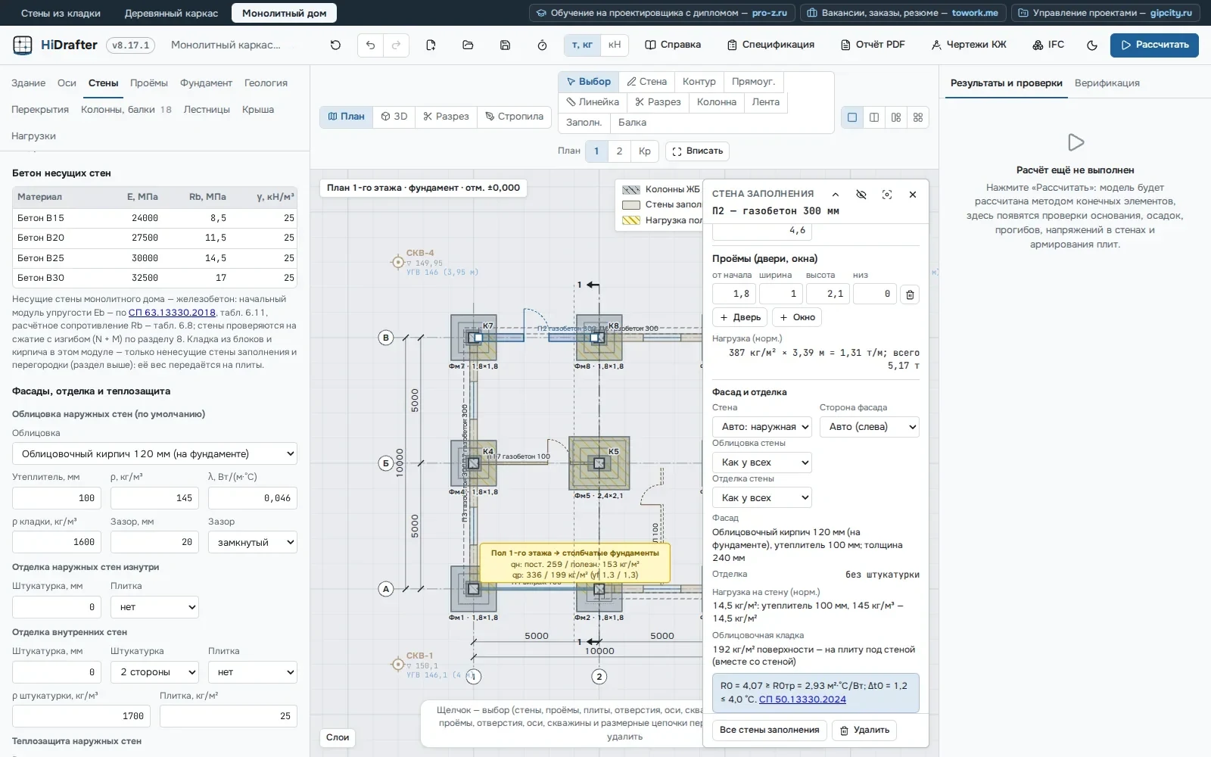This screenshot has width=1211, height=757.
Task: Collapse the wall properties panel chevron
Action: point(835,195)
